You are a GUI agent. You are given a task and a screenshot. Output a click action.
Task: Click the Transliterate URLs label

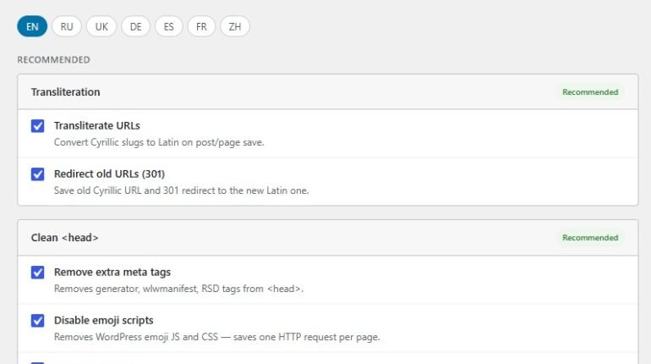(96, 125)
